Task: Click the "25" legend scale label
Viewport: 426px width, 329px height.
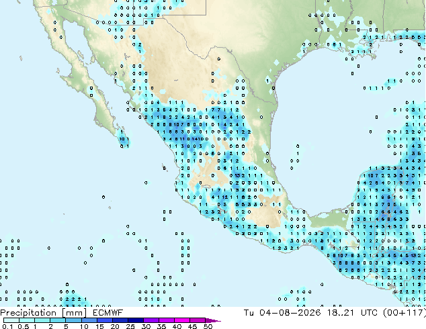Action: pyautogui.click(x=130, y=326)
